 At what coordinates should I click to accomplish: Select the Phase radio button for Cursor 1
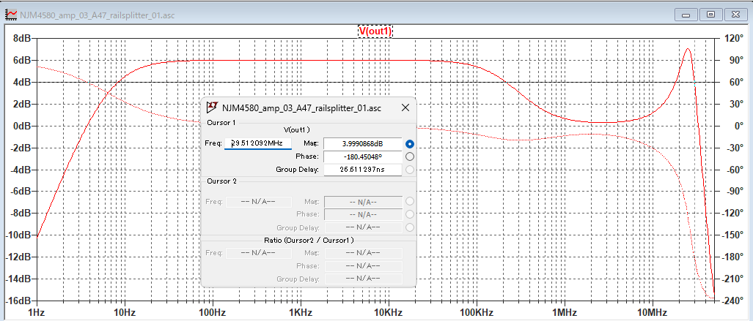(410, 156)
